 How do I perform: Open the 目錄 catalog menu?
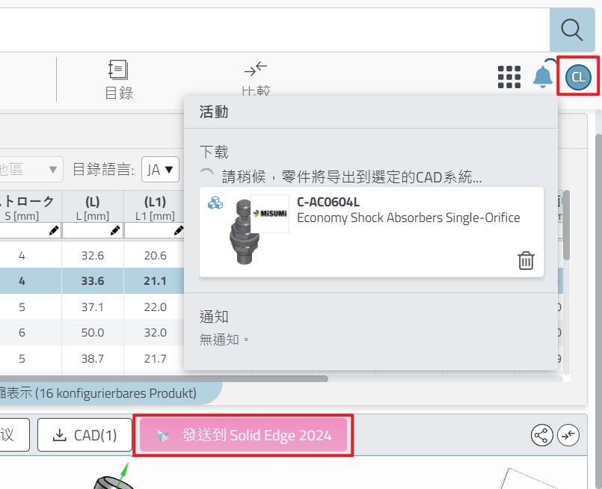point(119,80)
